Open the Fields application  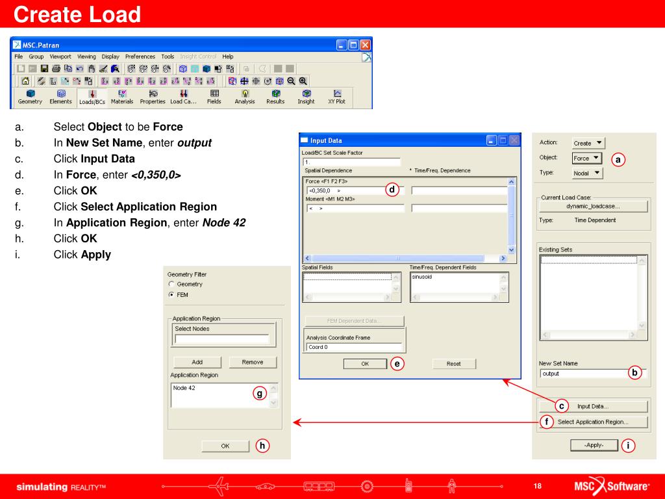pyautogui.click(x=214, y=97)
